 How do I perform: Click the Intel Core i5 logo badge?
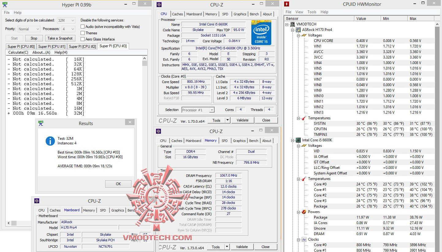pyautogui.click(x=261, y=32)
